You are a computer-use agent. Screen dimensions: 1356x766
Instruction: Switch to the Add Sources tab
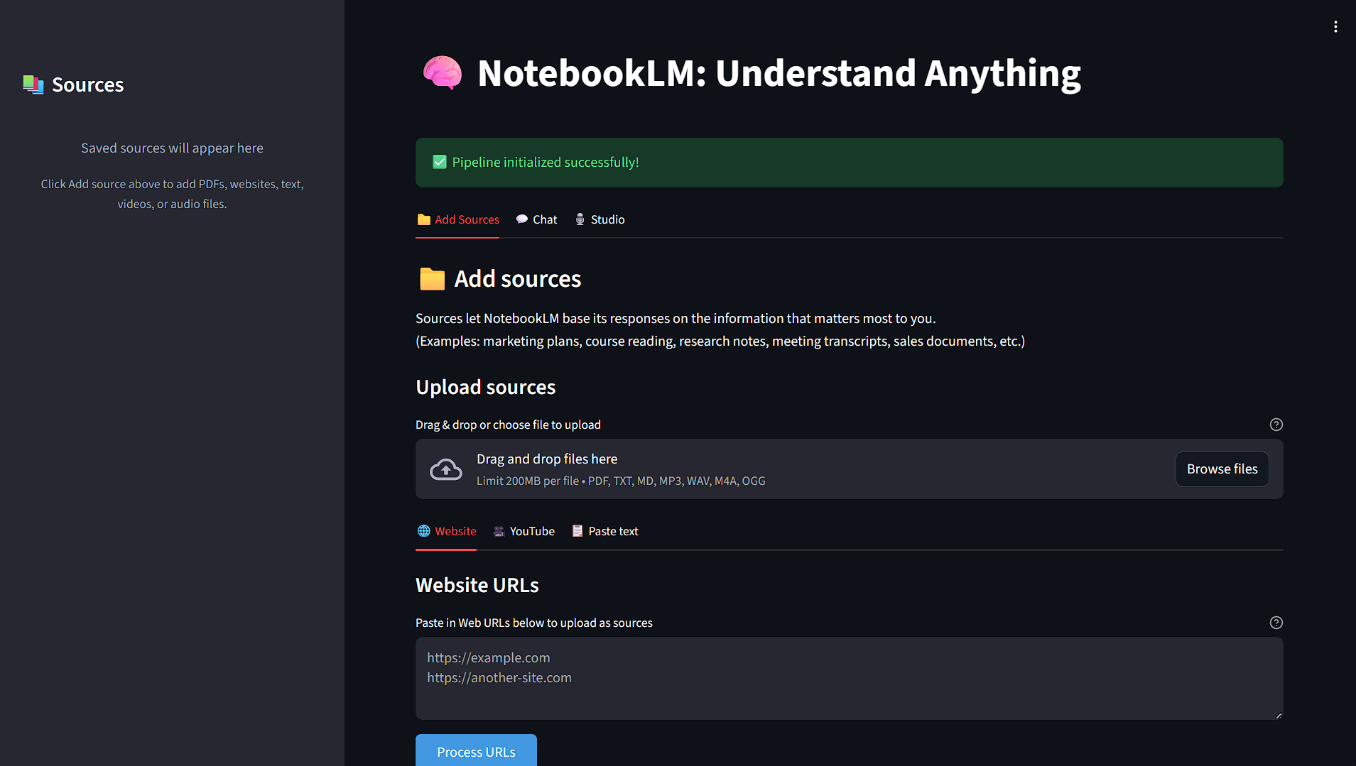coord(457,220)
